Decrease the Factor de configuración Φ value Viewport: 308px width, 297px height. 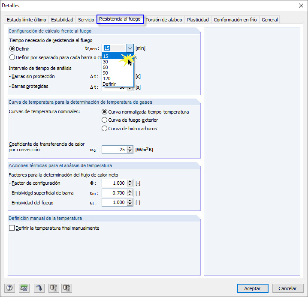pyautogui.click(x=130, y=185)
